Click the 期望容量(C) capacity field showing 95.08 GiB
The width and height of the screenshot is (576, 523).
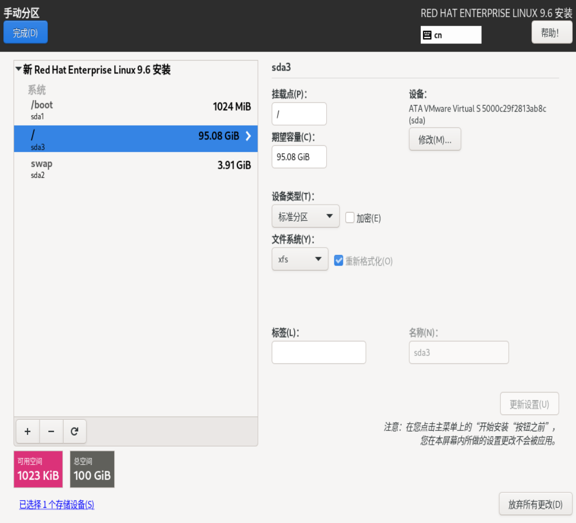tap(299, 157)
